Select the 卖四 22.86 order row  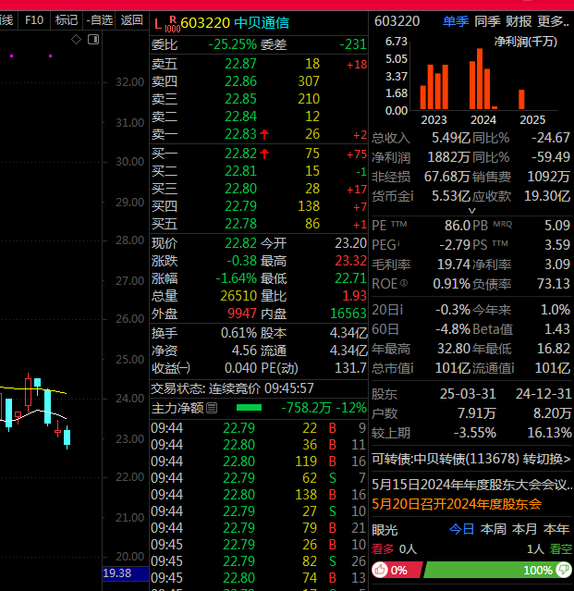tap(259, 81)
